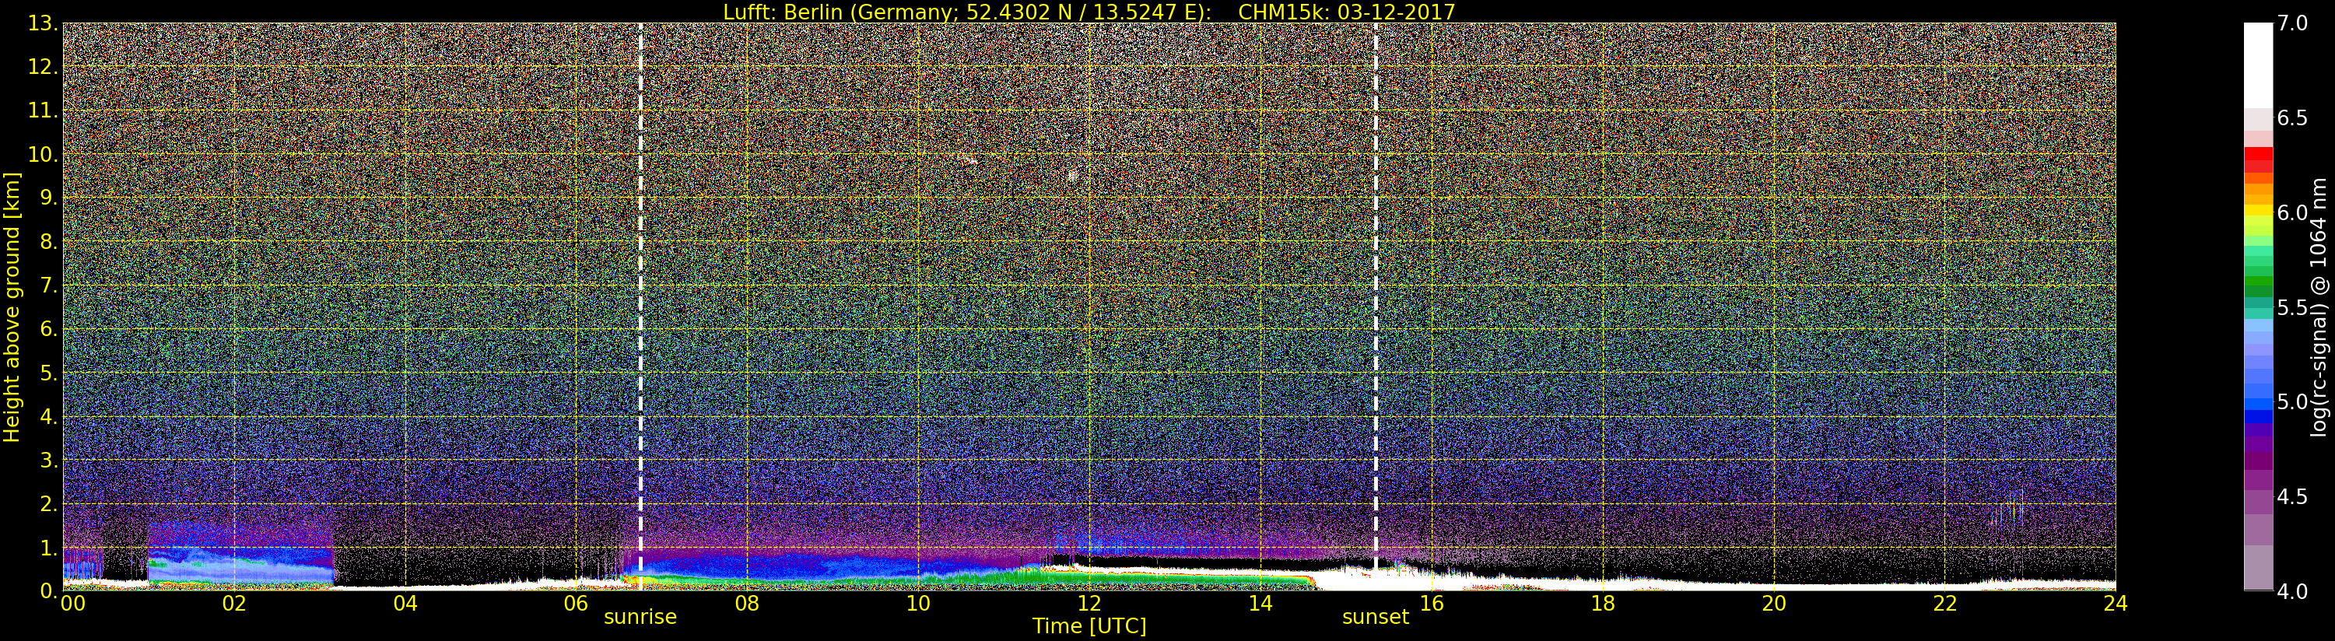Click the '4.5' colorbar tick label
Image resolution: width=2335 pixels, height=641 pixels.
point(2293,497)
